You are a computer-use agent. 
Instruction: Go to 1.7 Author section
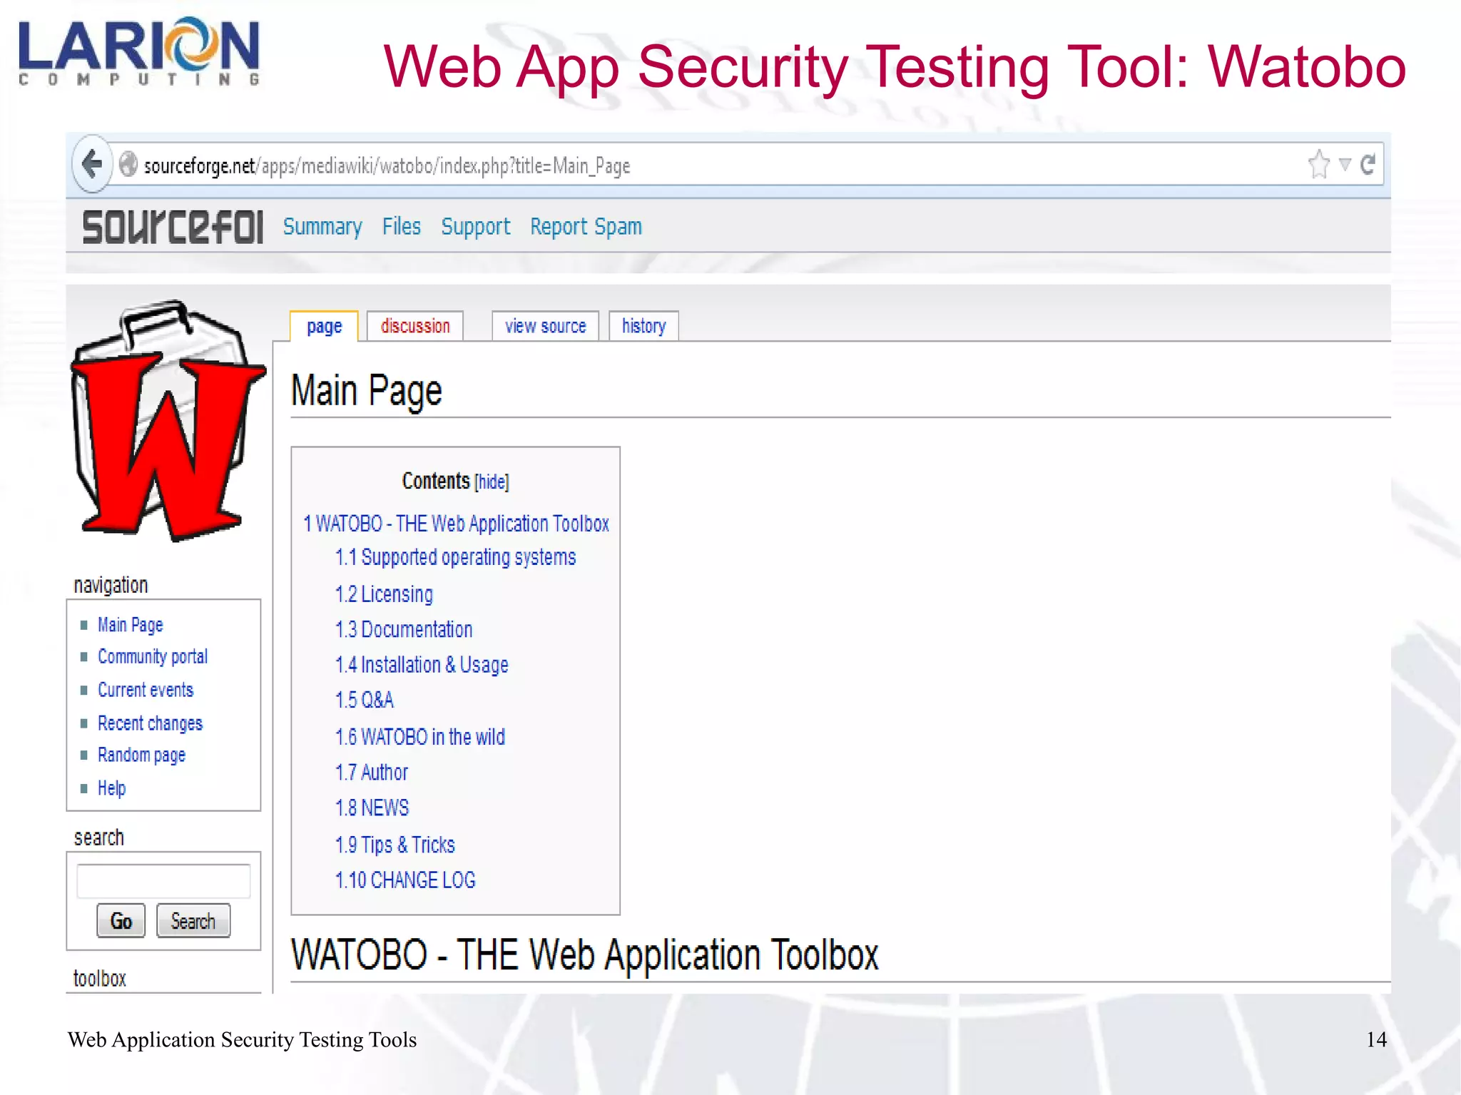[x=372, y=773]
